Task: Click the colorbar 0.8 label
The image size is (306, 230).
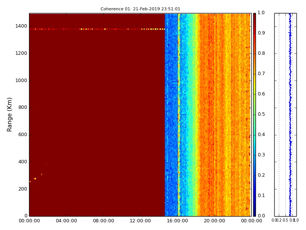Action: pos(261,53)
